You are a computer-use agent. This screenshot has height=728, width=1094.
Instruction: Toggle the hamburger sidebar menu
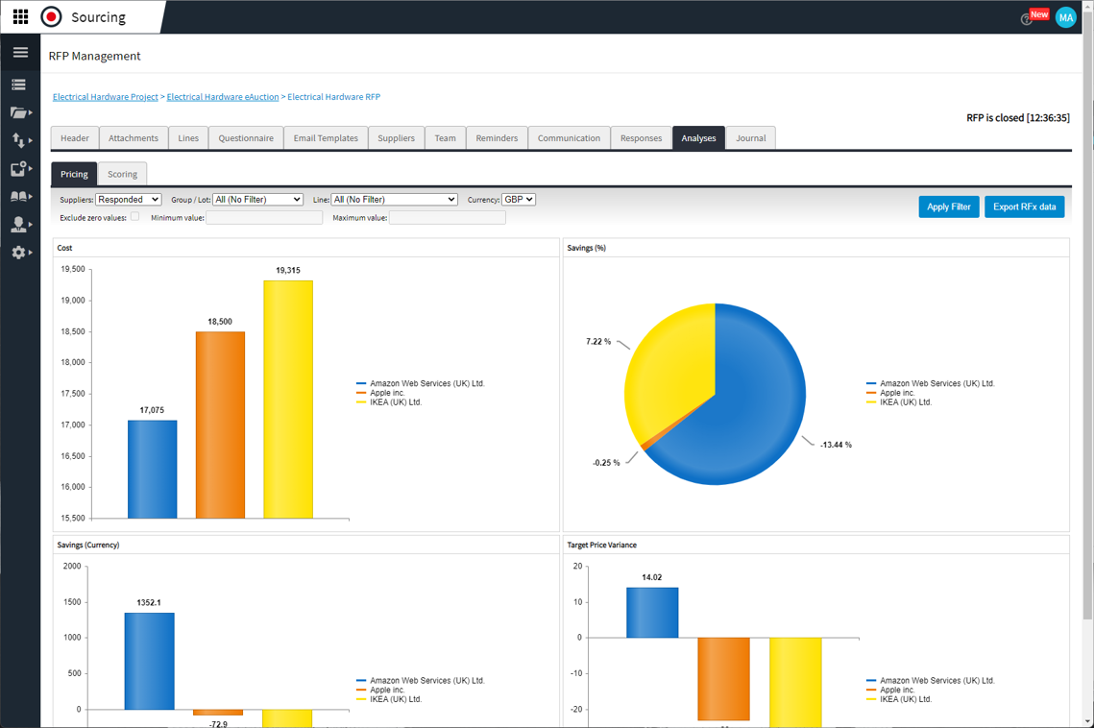20,53
